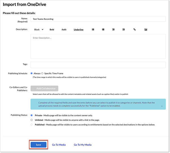
Task: Apply Underline formatting to description
Action: click(x=78, y=29)
